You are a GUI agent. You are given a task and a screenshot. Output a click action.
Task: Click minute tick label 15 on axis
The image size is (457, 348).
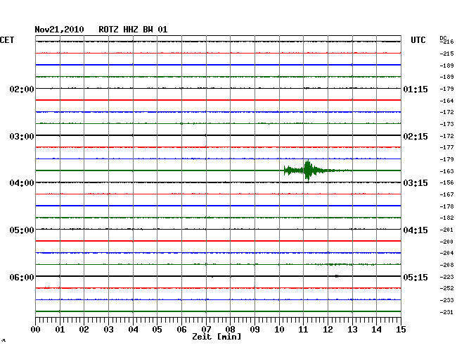click(401, 330)
